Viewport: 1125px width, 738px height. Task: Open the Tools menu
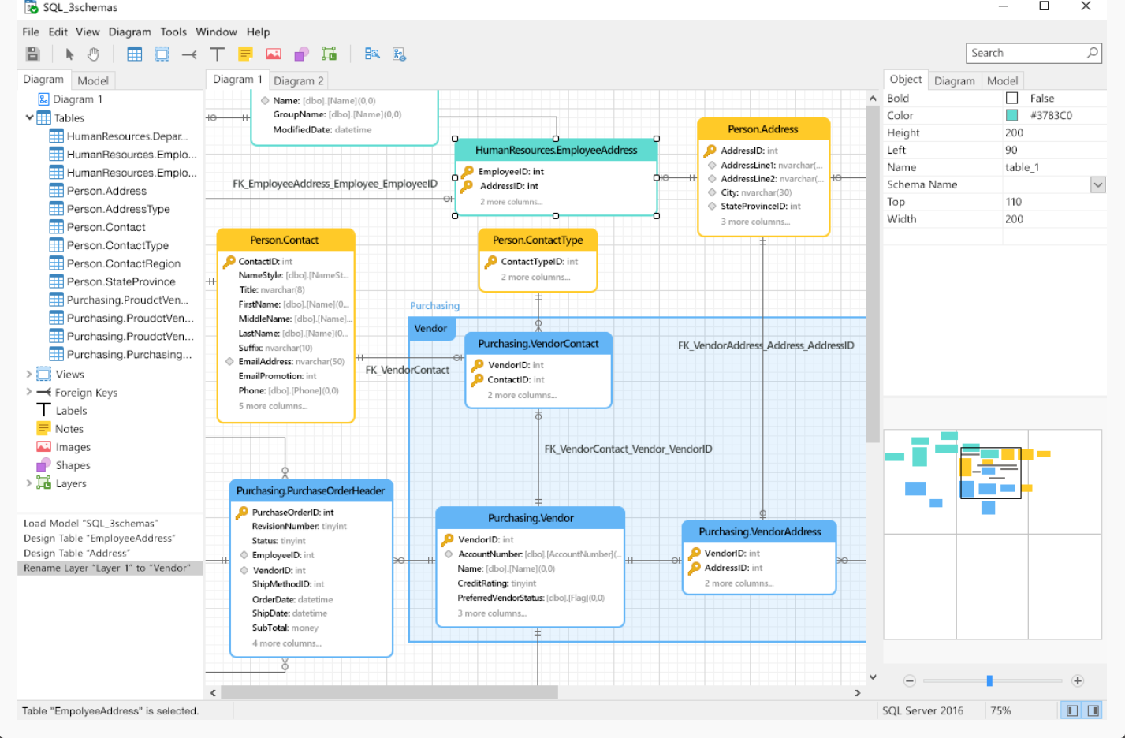(173, 32)
